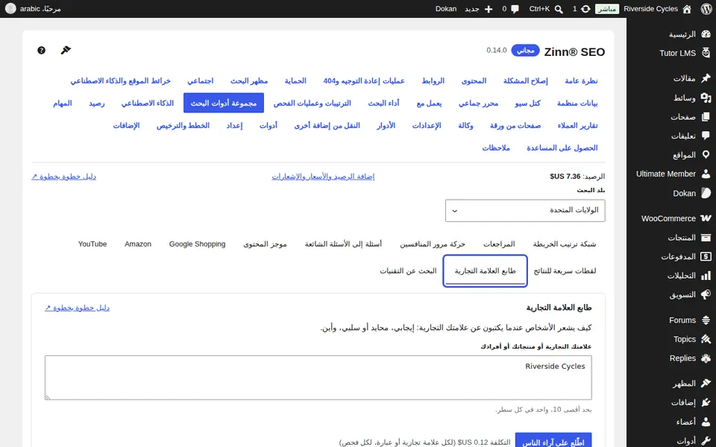Click the home icon next to Riverside Cycles
Viewport: 716px width, 447px height.
tap(687, 9)
